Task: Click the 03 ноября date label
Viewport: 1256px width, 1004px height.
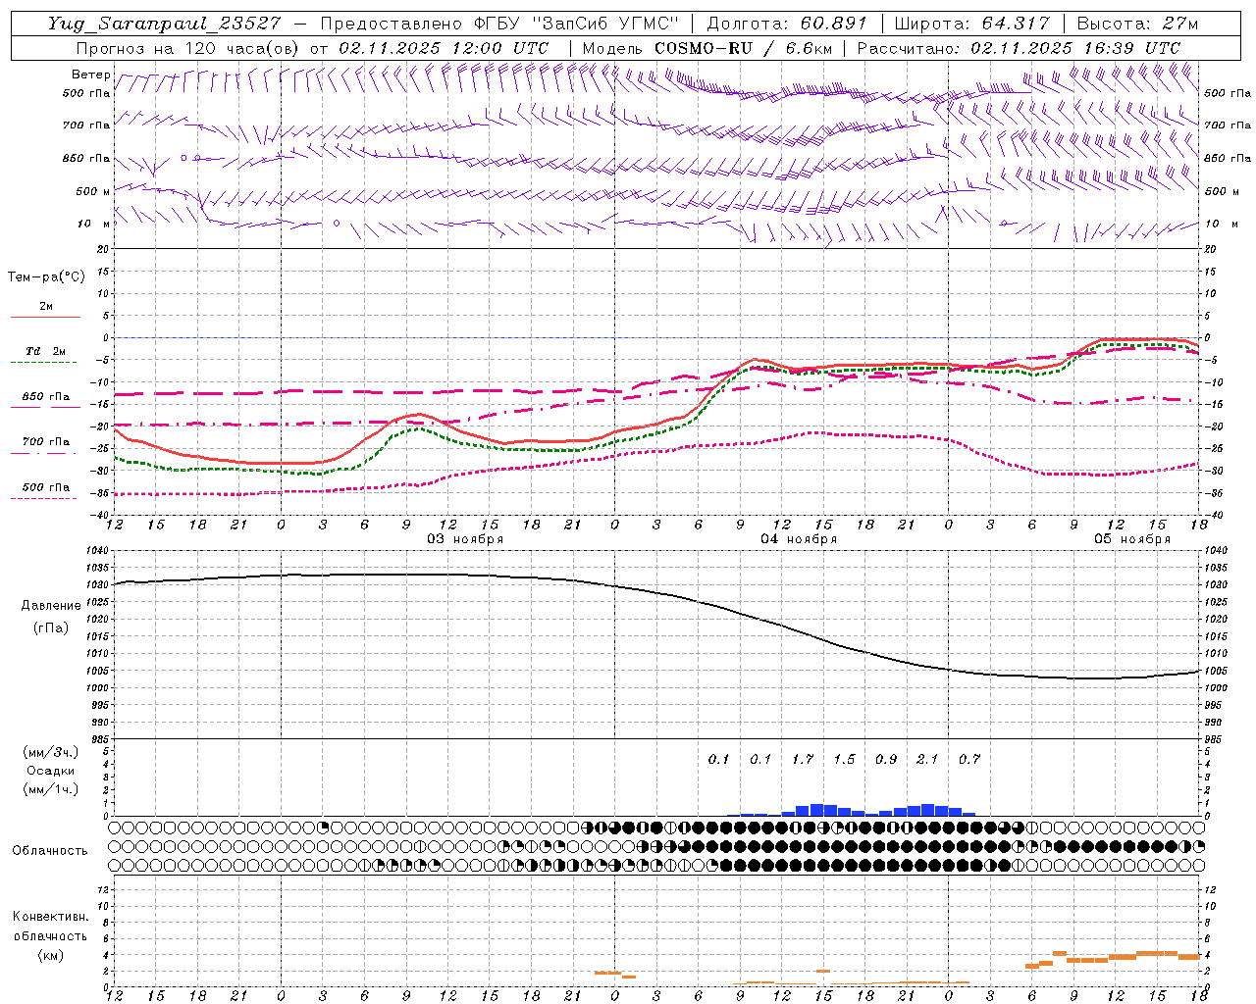Action: tap(464, 538)
